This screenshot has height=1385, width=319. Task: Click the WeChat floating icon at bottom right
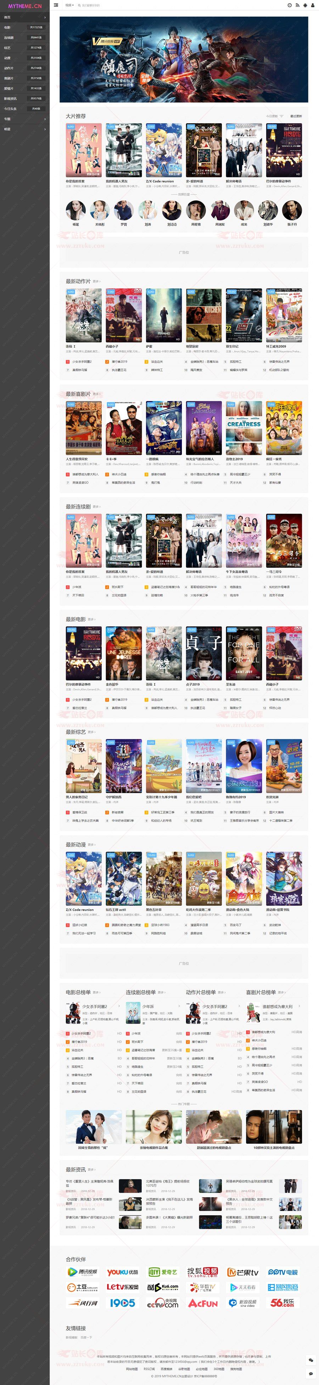tap(311, 1360)
